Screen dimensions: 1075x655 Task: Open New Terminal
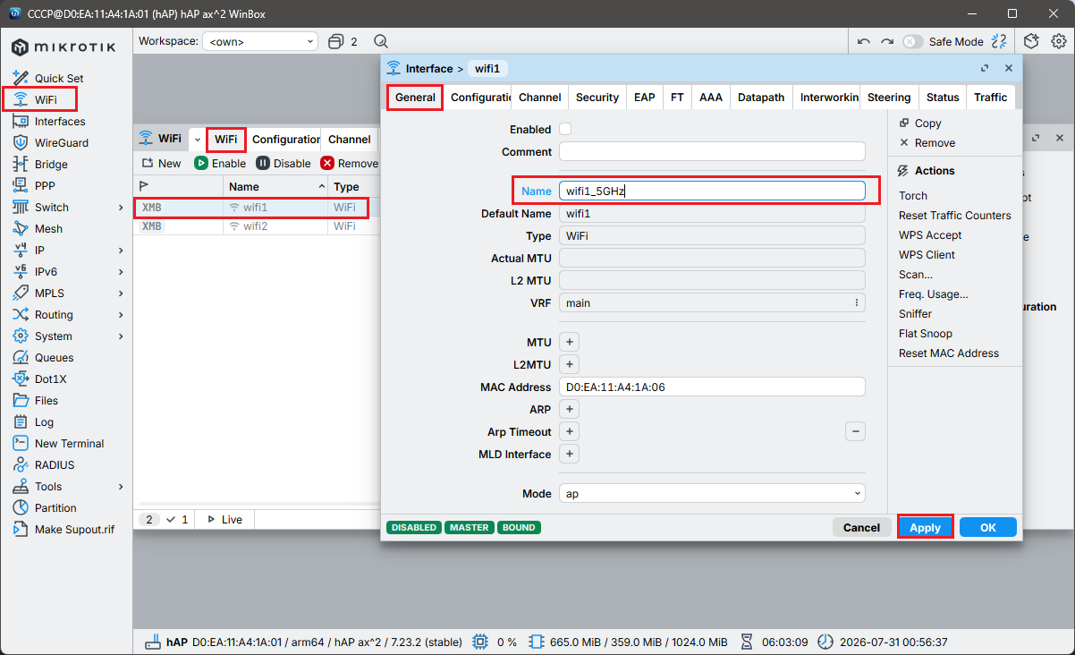click(69, 444)
